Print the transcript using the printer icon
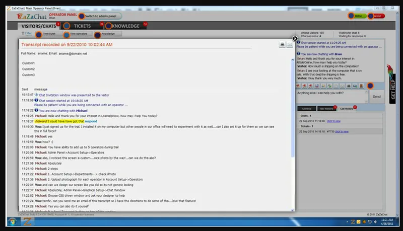 point(282,44)
